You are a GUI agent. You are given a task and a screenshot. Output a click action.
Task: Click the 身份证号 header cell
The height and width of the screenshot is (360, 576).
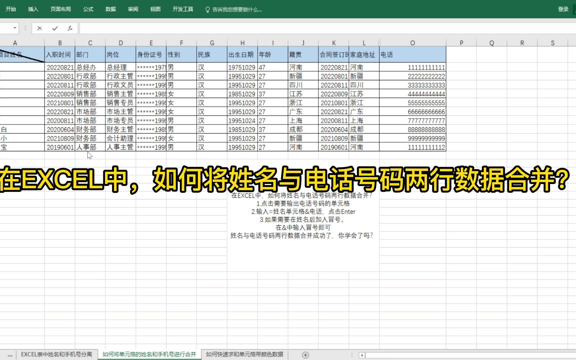[x=151, y=54]
